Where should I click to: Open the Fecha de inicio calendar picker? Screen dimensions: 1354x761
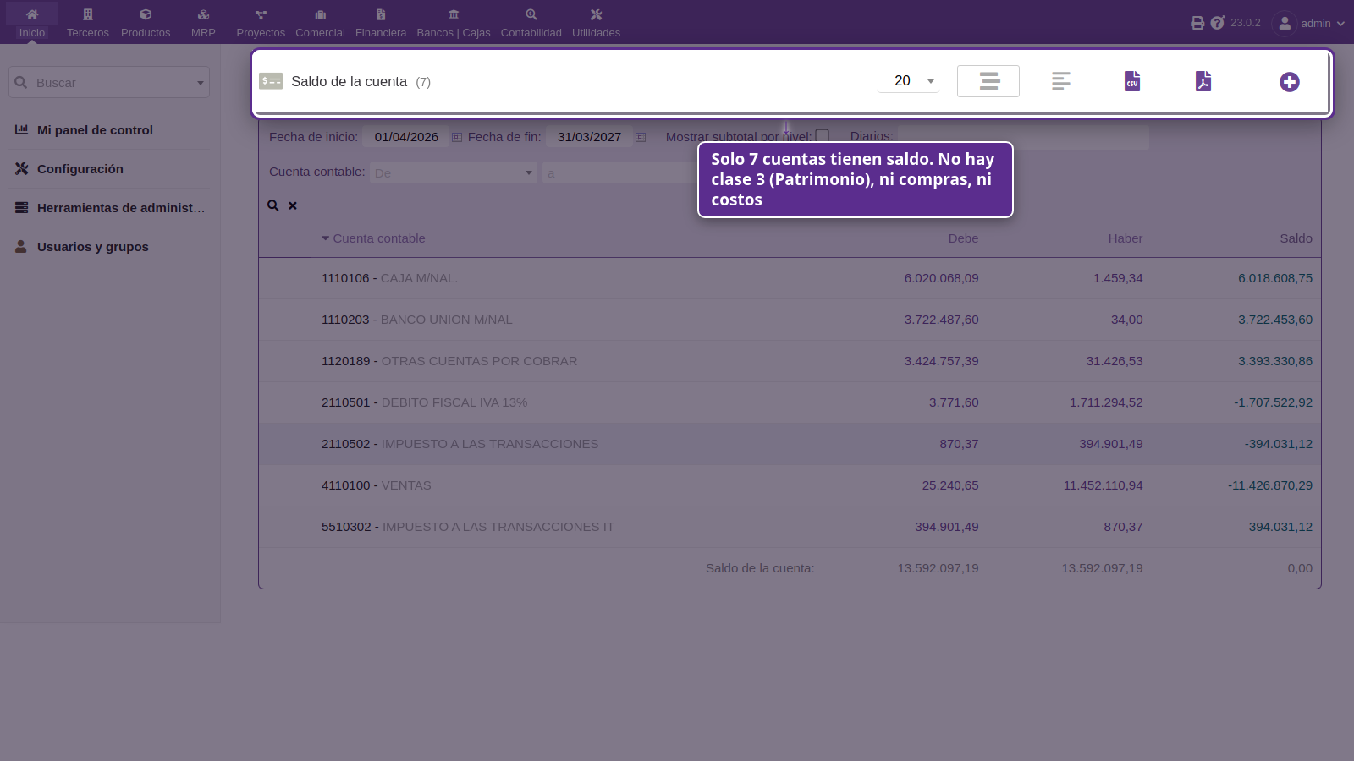point(457,137)
